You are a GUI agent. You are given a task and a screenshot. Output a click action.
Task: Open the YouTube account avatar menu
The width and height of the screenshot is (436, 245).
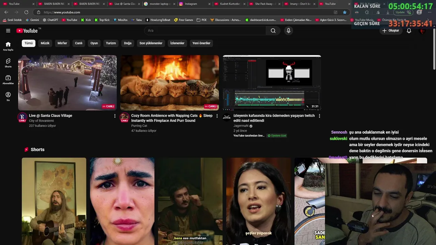(x=423, y=31)
